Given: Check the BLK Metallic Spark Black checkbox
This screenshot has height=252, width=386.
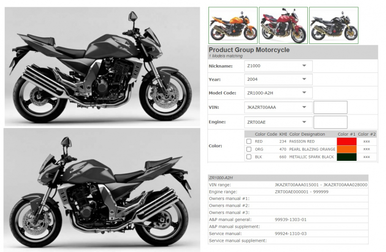Looking at the screenshot, I should pyautogui.click(x=249, y=157).
